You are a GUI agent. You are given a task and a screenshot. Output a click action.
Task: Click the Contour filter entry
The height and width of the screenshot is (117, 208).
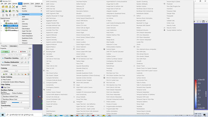tap(49, 90)
